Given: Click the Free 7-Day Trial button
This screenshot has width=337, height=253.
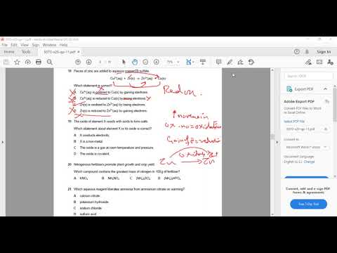Looking at the screenshot, I should [x=308, y=204].
